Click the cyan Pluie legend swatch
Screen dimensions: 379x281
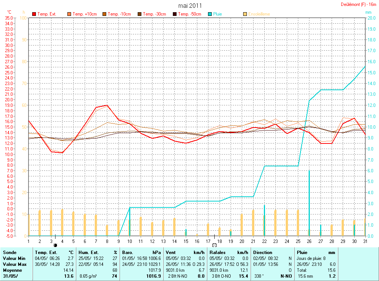209,14
